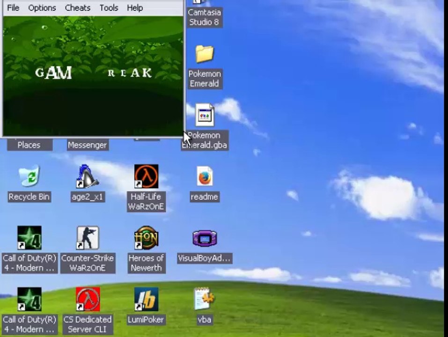Select the VisualBoyAdvance desktop icon
Viewport: 448px width, 337px height.
click(205, 238)
